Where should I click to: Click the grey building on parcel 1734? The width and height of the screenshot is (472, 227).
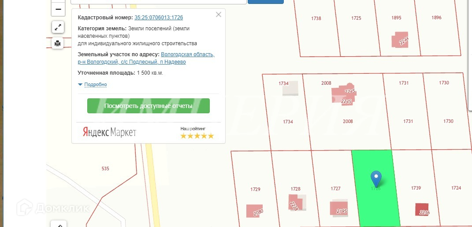point(290,88)
